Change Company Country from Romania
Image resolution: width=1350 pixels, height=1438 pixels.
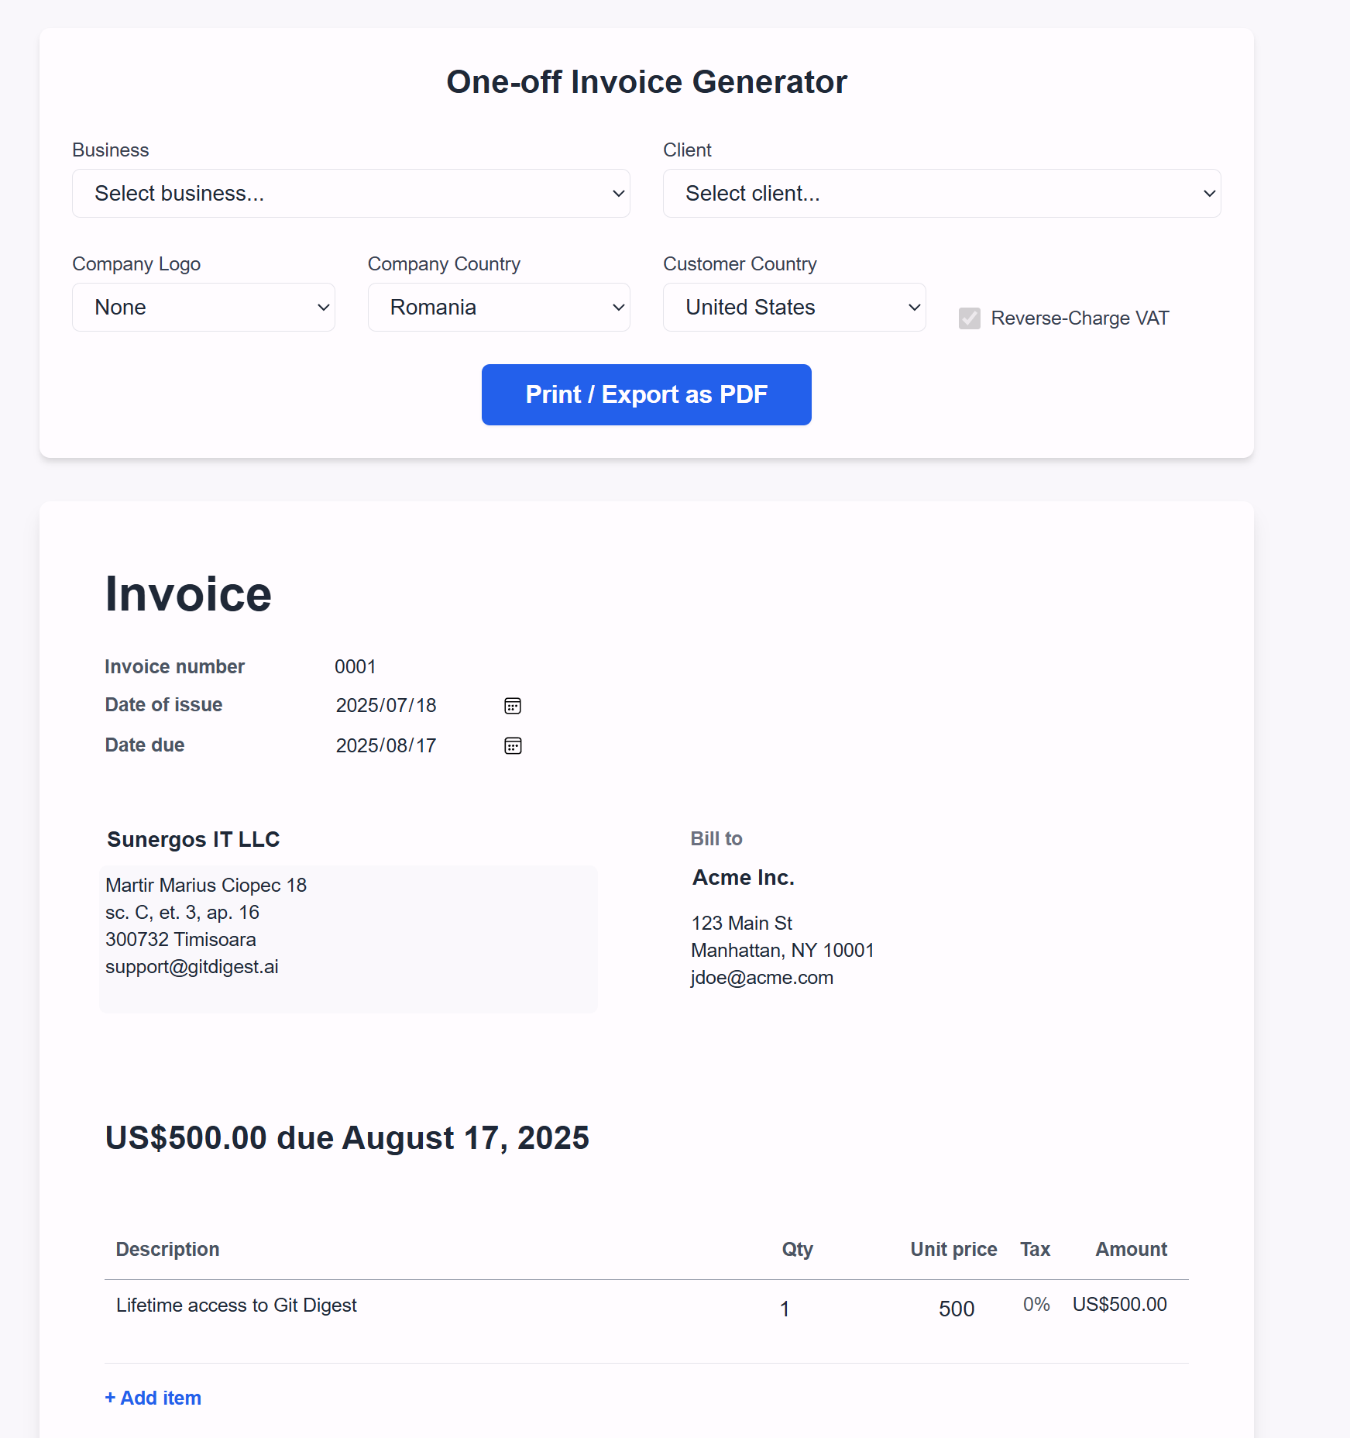499,308
